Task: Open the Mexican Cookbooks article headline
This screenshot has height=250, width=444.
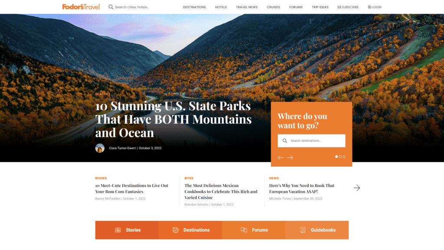Action: tap(221, 191)
